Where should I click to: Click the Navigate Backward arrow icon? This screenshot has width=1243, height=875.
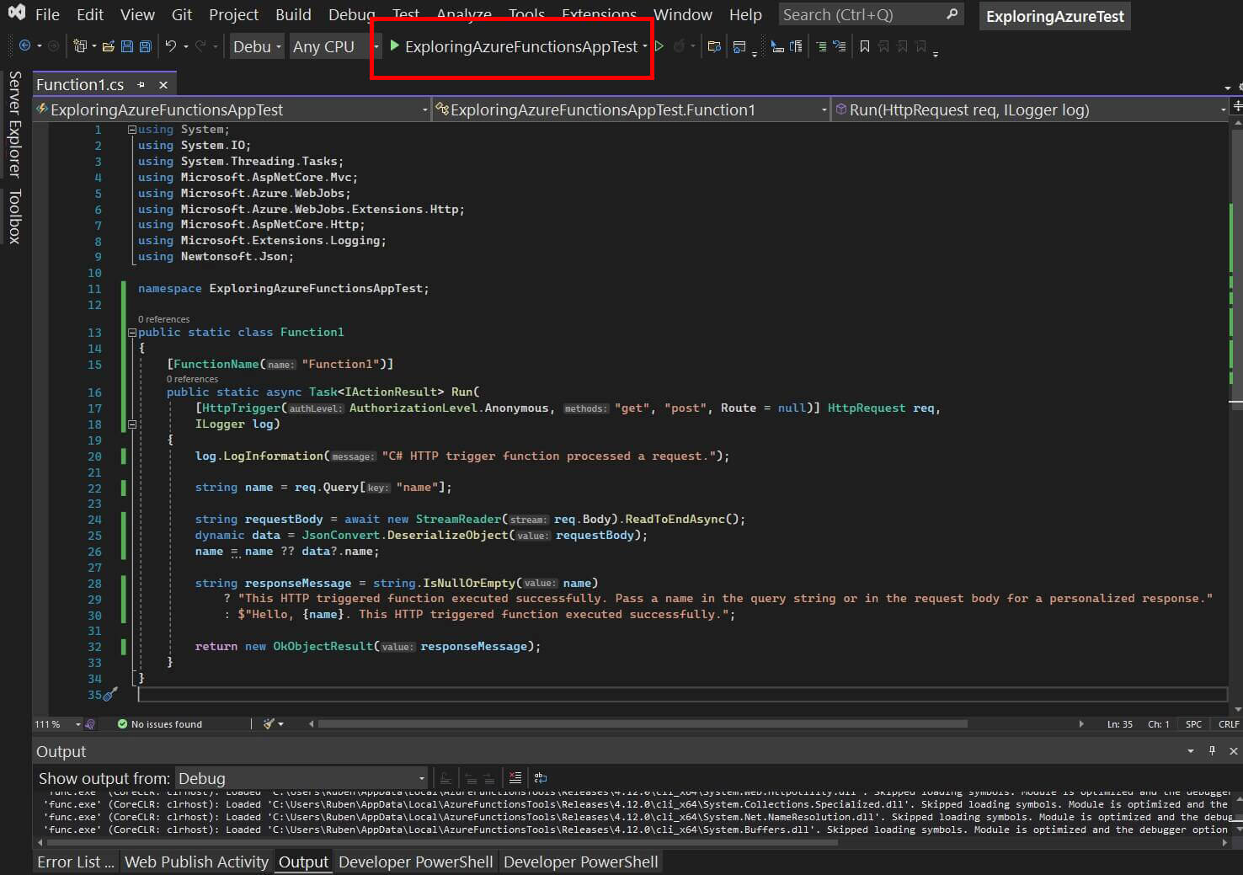click(x=24, y=45)
